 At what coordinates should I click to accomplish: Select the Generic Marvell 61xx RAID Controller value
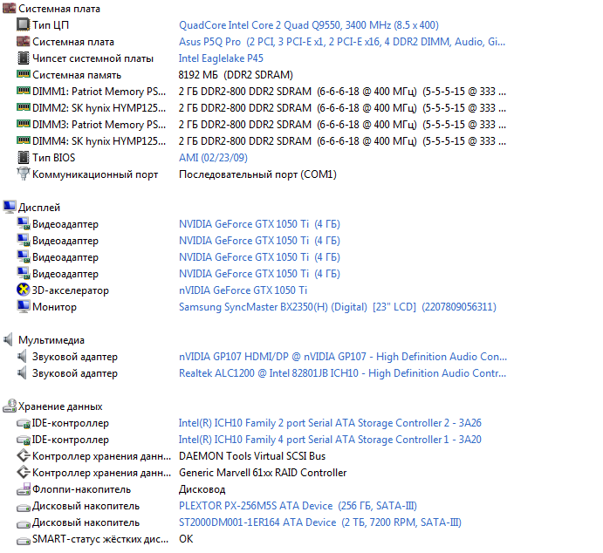click(x=263, y=472)
